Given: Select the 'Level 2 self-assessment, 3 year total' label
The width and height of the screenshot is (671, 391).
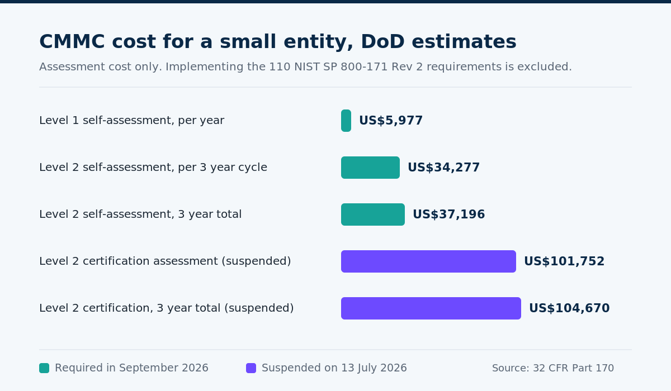Looking at the screenshot, I should tap(140, 214).
